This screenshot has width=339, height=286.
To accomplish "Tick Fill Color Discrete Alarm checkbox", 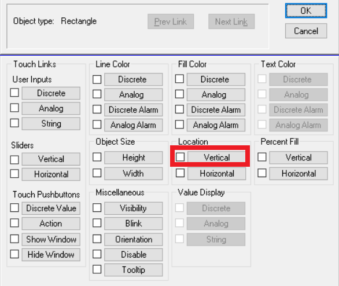I will tap(179, 109).
